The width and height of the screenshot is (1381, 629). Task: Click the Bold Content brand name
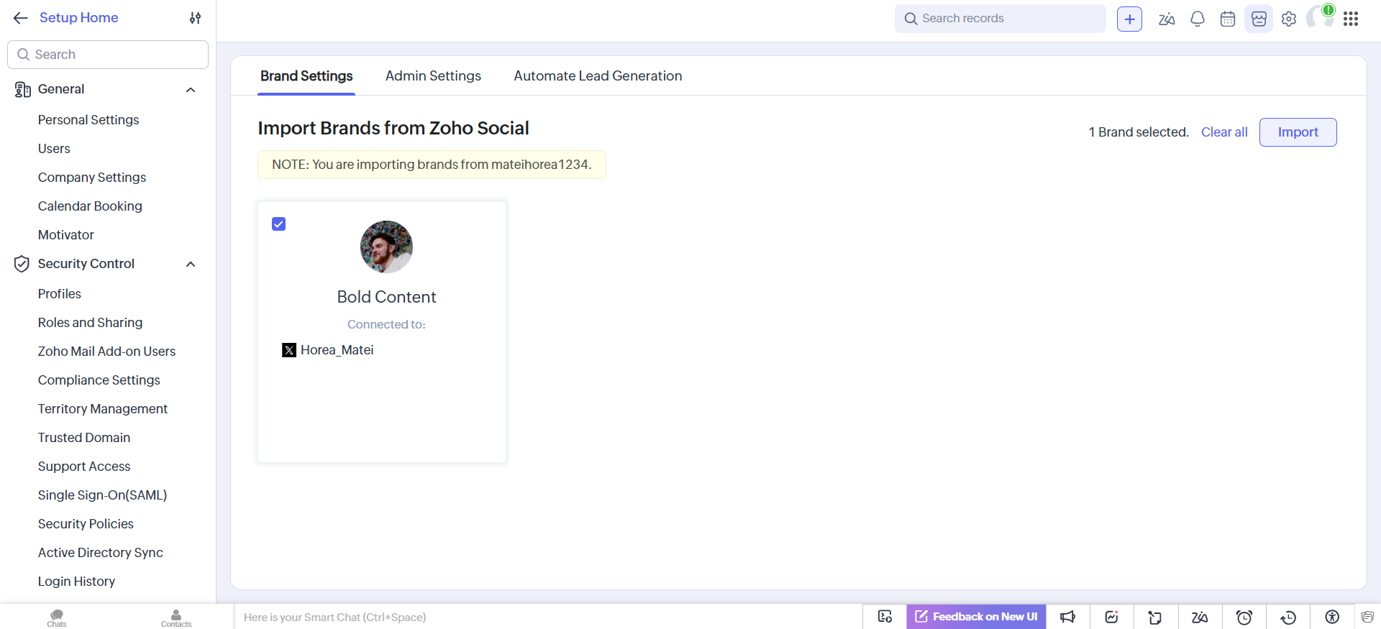click(x=386, y=297)
